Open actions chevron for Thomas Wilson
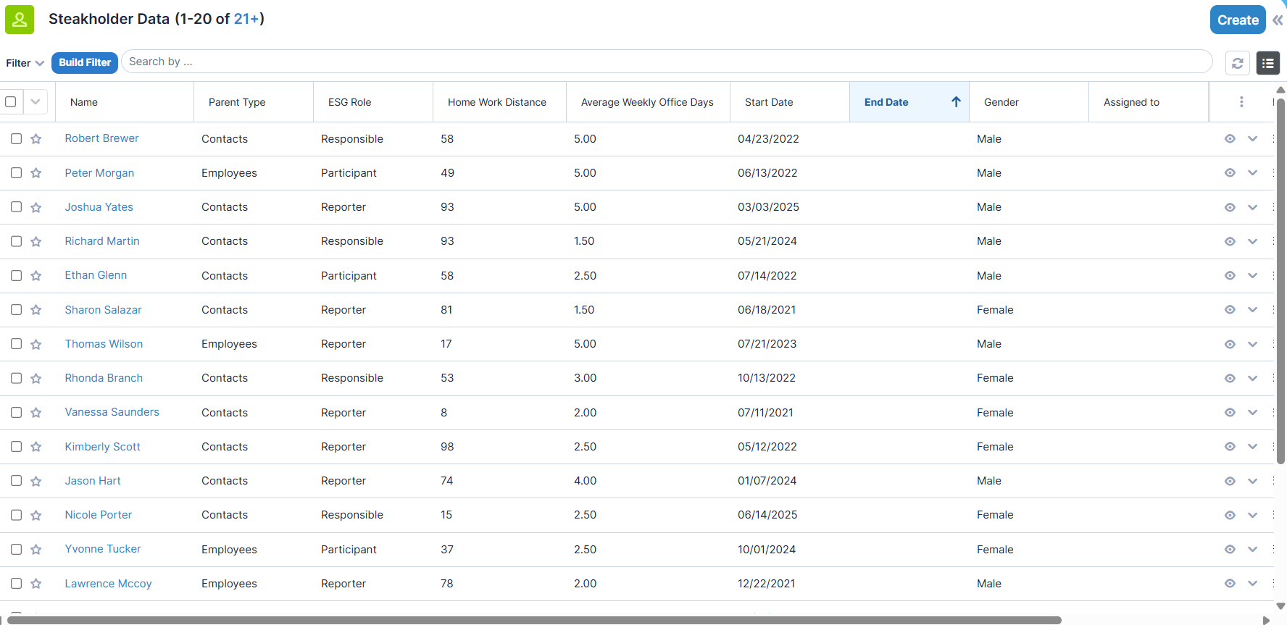 (x=1252, y=344)
